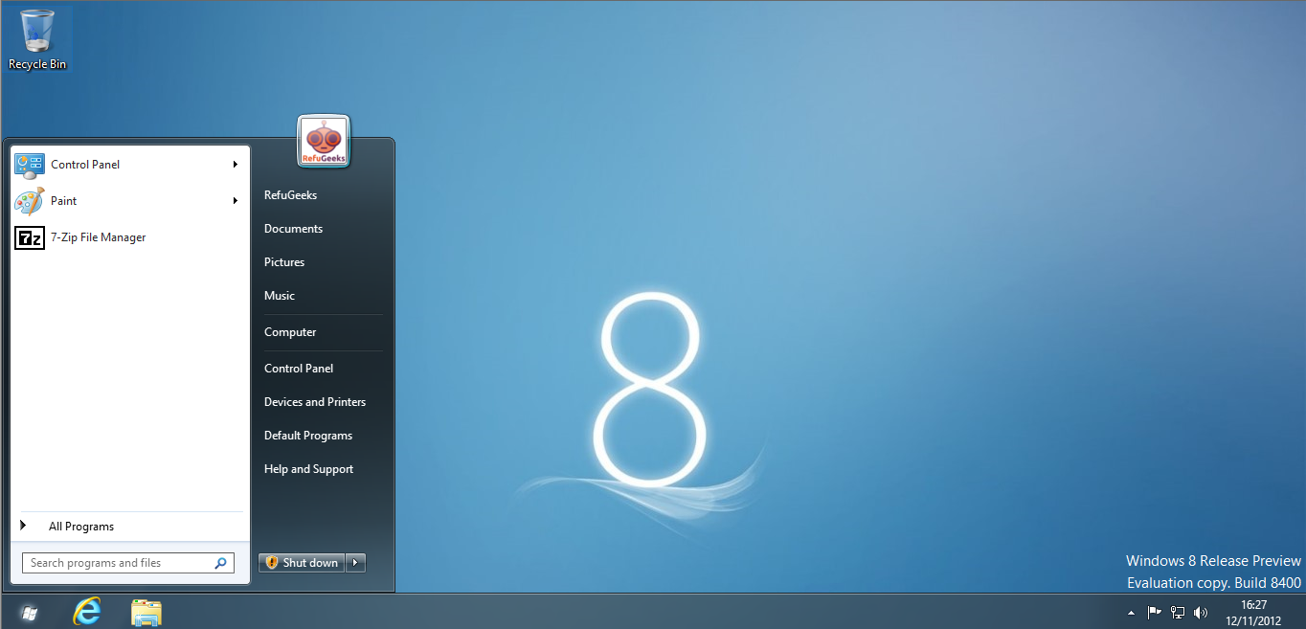
Task: Open the taskbar clock and date
Action: point(1253,613)
